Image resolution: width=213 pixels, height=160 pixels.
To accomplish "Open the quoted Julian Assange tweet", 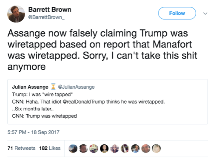I will point(108,101).
